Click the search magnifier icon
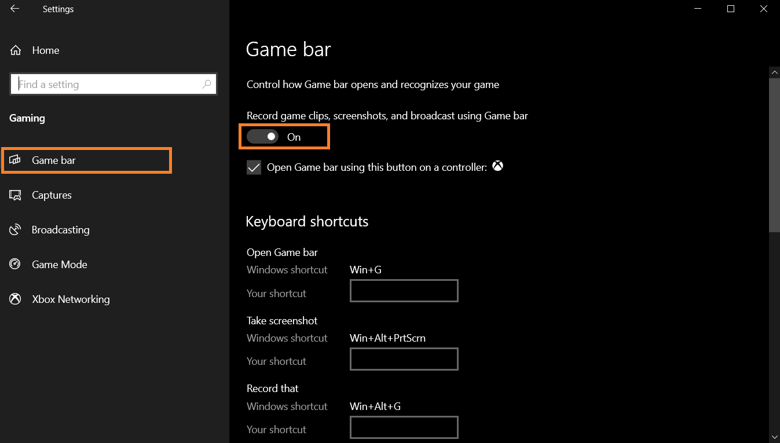780x443 pixels. (207, 84)
